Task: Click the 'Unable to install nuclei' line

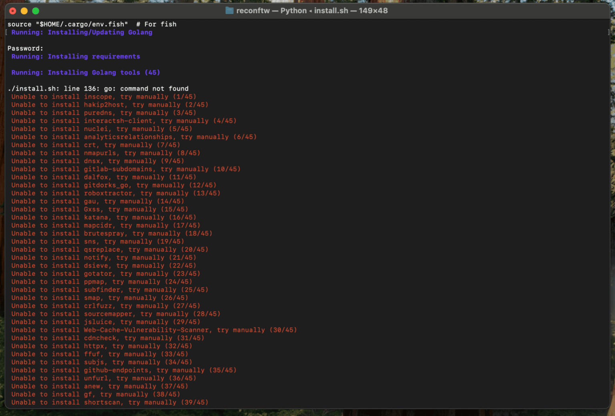Action: point(102,129)
